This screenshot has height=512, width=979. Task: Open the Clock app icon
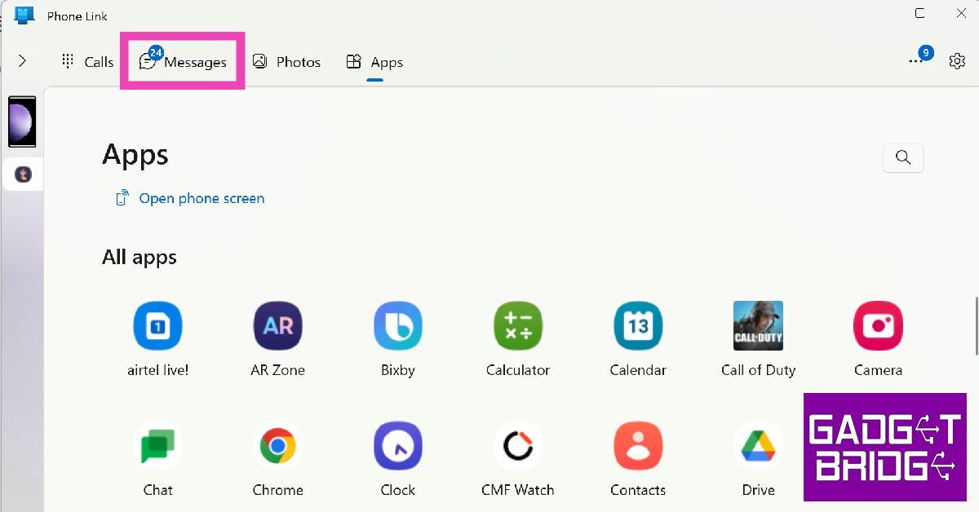[397, 446]
